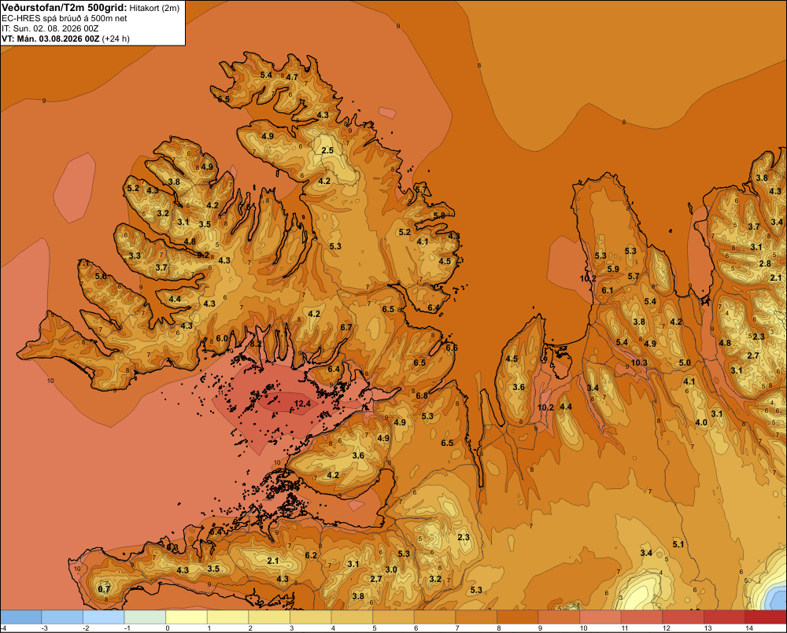Pick the 7 to 8 legend color swatch
This screenshot has height=633, width=787.
pos(476,617)
